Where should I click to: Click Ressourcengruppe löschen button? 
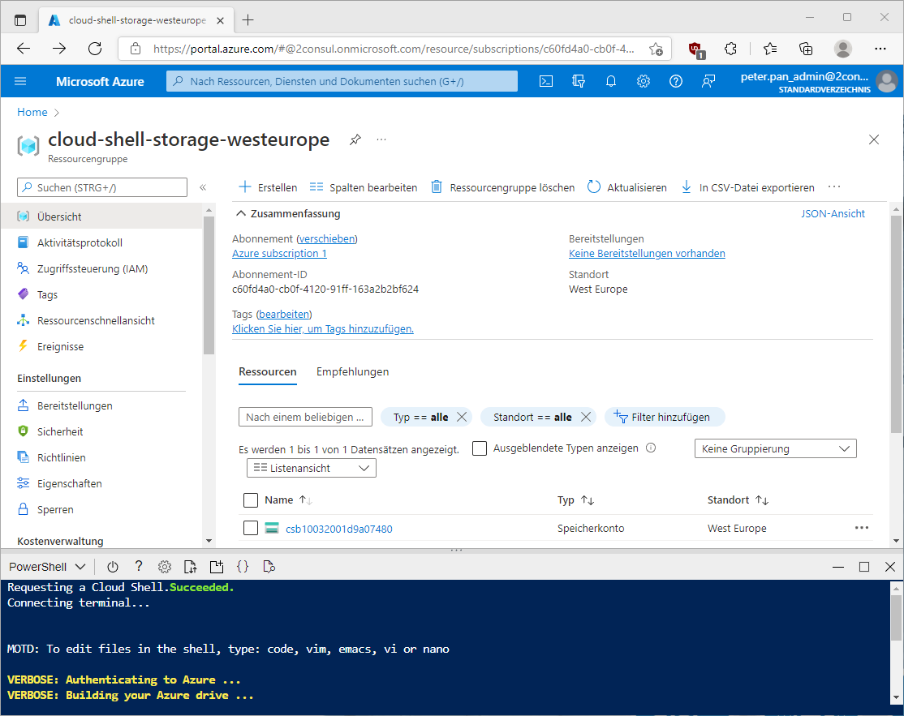click(503, 187)
